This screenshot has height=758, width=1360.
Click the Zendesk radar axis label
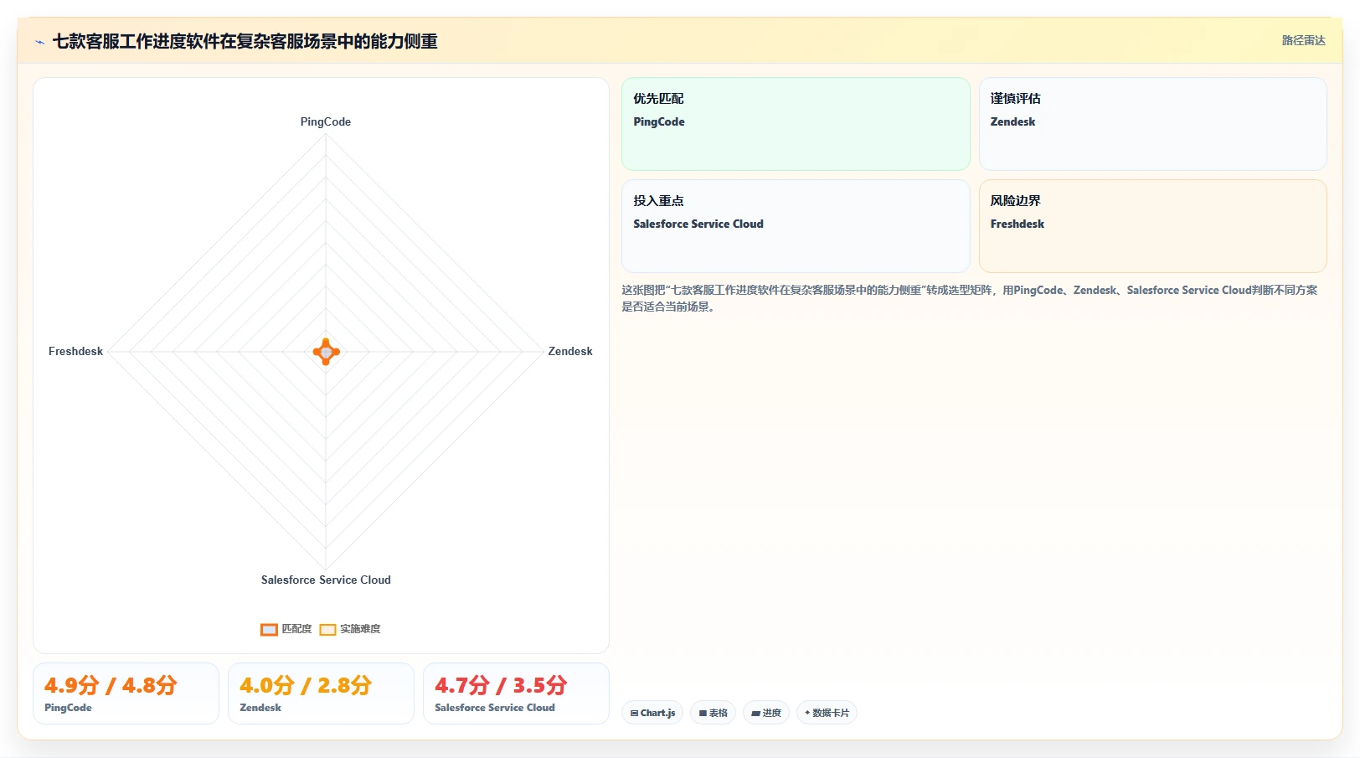coord(569,351)
